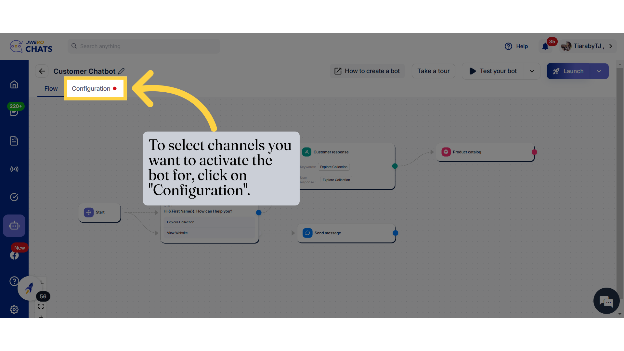
Task: Expand the Launch button dropdown arrow
Action: (599, 71)
